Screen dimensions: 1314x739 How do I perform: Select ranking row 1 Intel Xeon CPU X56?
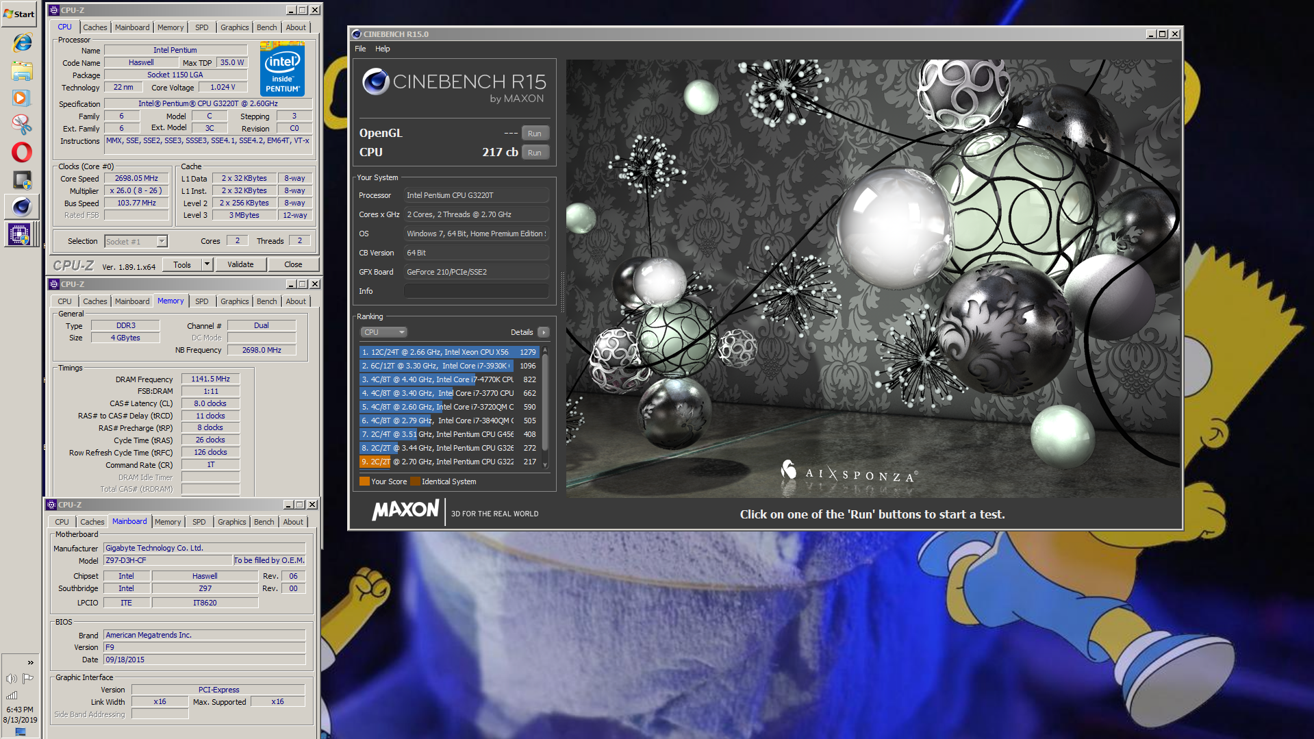[x=449, y=352]
